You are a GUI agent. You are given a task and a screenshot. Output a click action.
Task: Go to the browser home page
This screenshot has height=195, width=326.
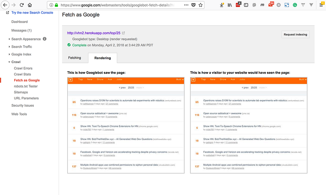[x=30, y=5]
